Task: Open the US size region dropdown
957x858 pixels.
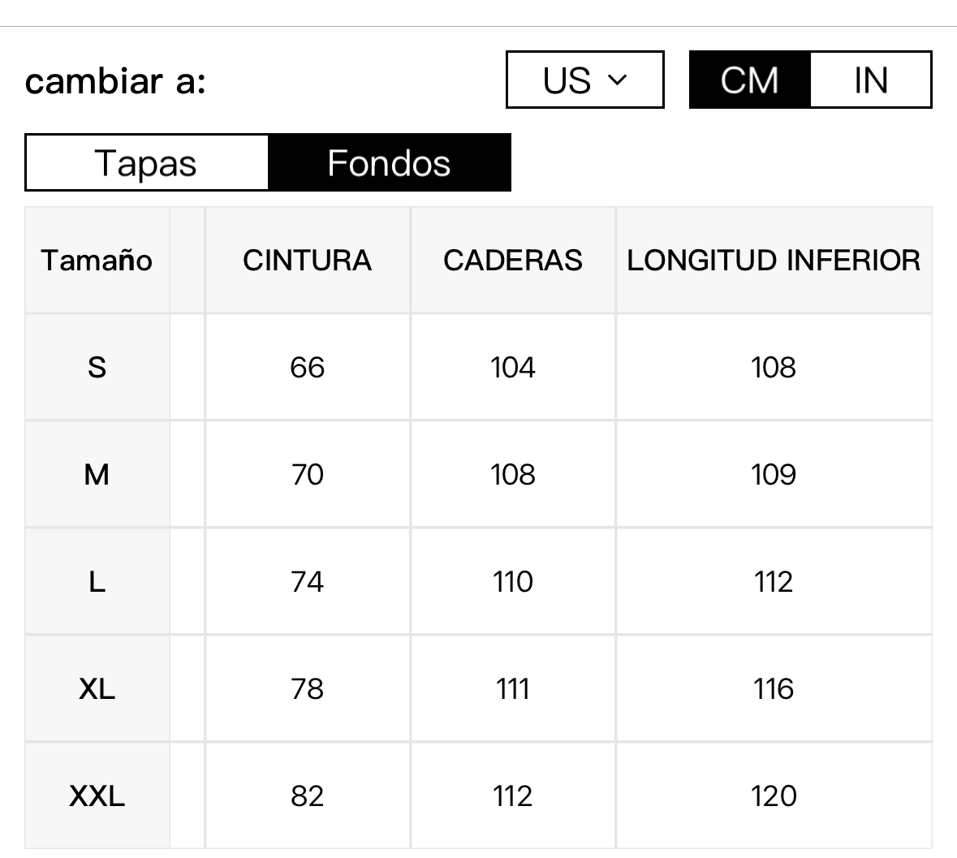Action: (x=584, y=80)
